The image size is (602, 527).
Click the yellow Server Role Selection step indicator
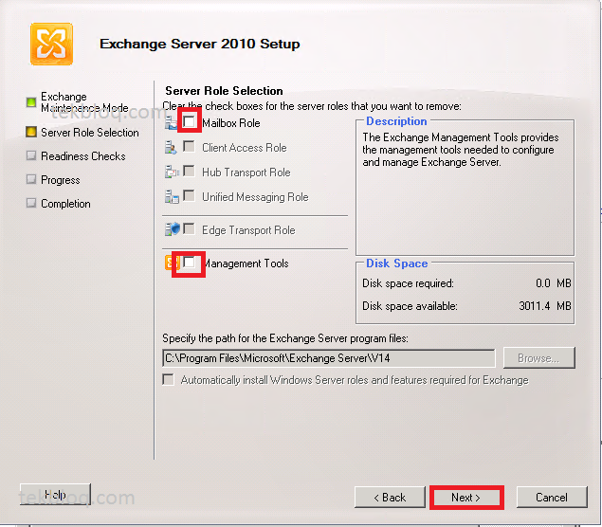[31, 132]
